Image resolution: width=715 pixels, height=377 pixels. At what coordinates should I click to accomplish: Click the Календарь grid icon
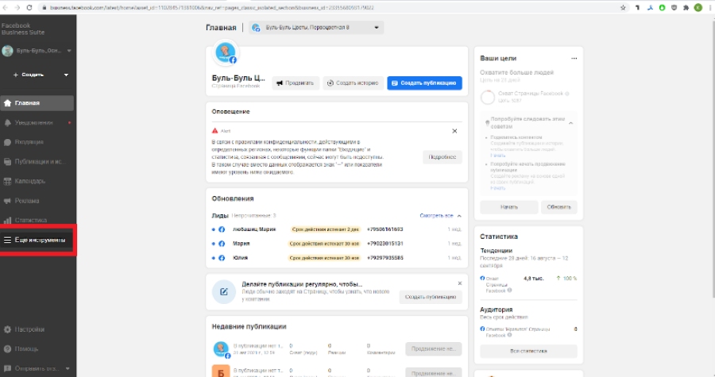click(7, 181)
